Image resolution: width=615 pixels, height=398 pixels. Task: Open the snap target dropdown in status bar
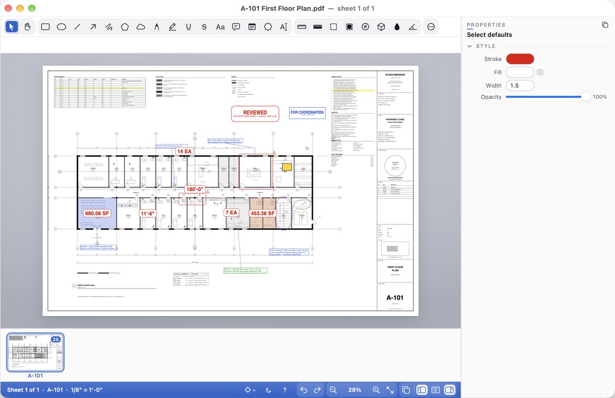pyautogui.click(x=250, y=390)
